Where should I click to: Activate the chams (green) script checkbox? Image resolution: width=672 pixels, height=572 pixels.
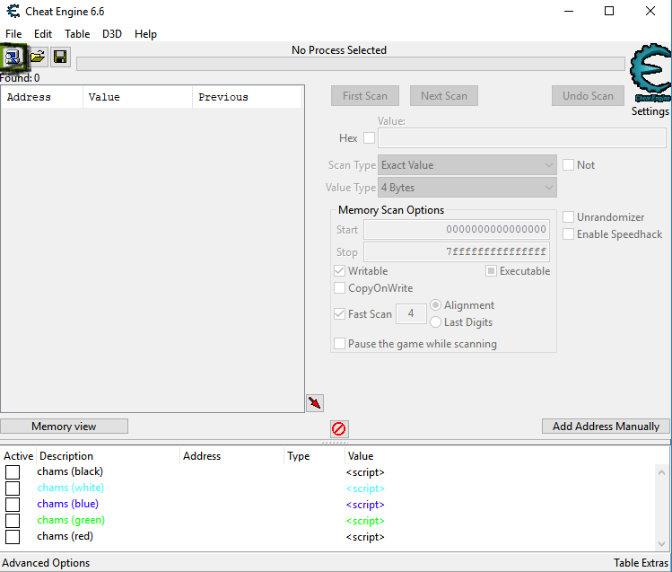click(x=13, y=521)
